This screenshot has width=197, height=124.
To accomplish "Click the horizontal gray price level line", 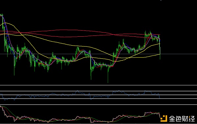I will tap(98, 54).
